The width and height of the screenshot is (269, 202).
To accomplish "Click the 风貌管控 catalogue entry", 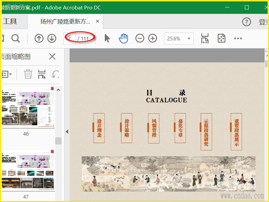I will click(x=154, y=128).
